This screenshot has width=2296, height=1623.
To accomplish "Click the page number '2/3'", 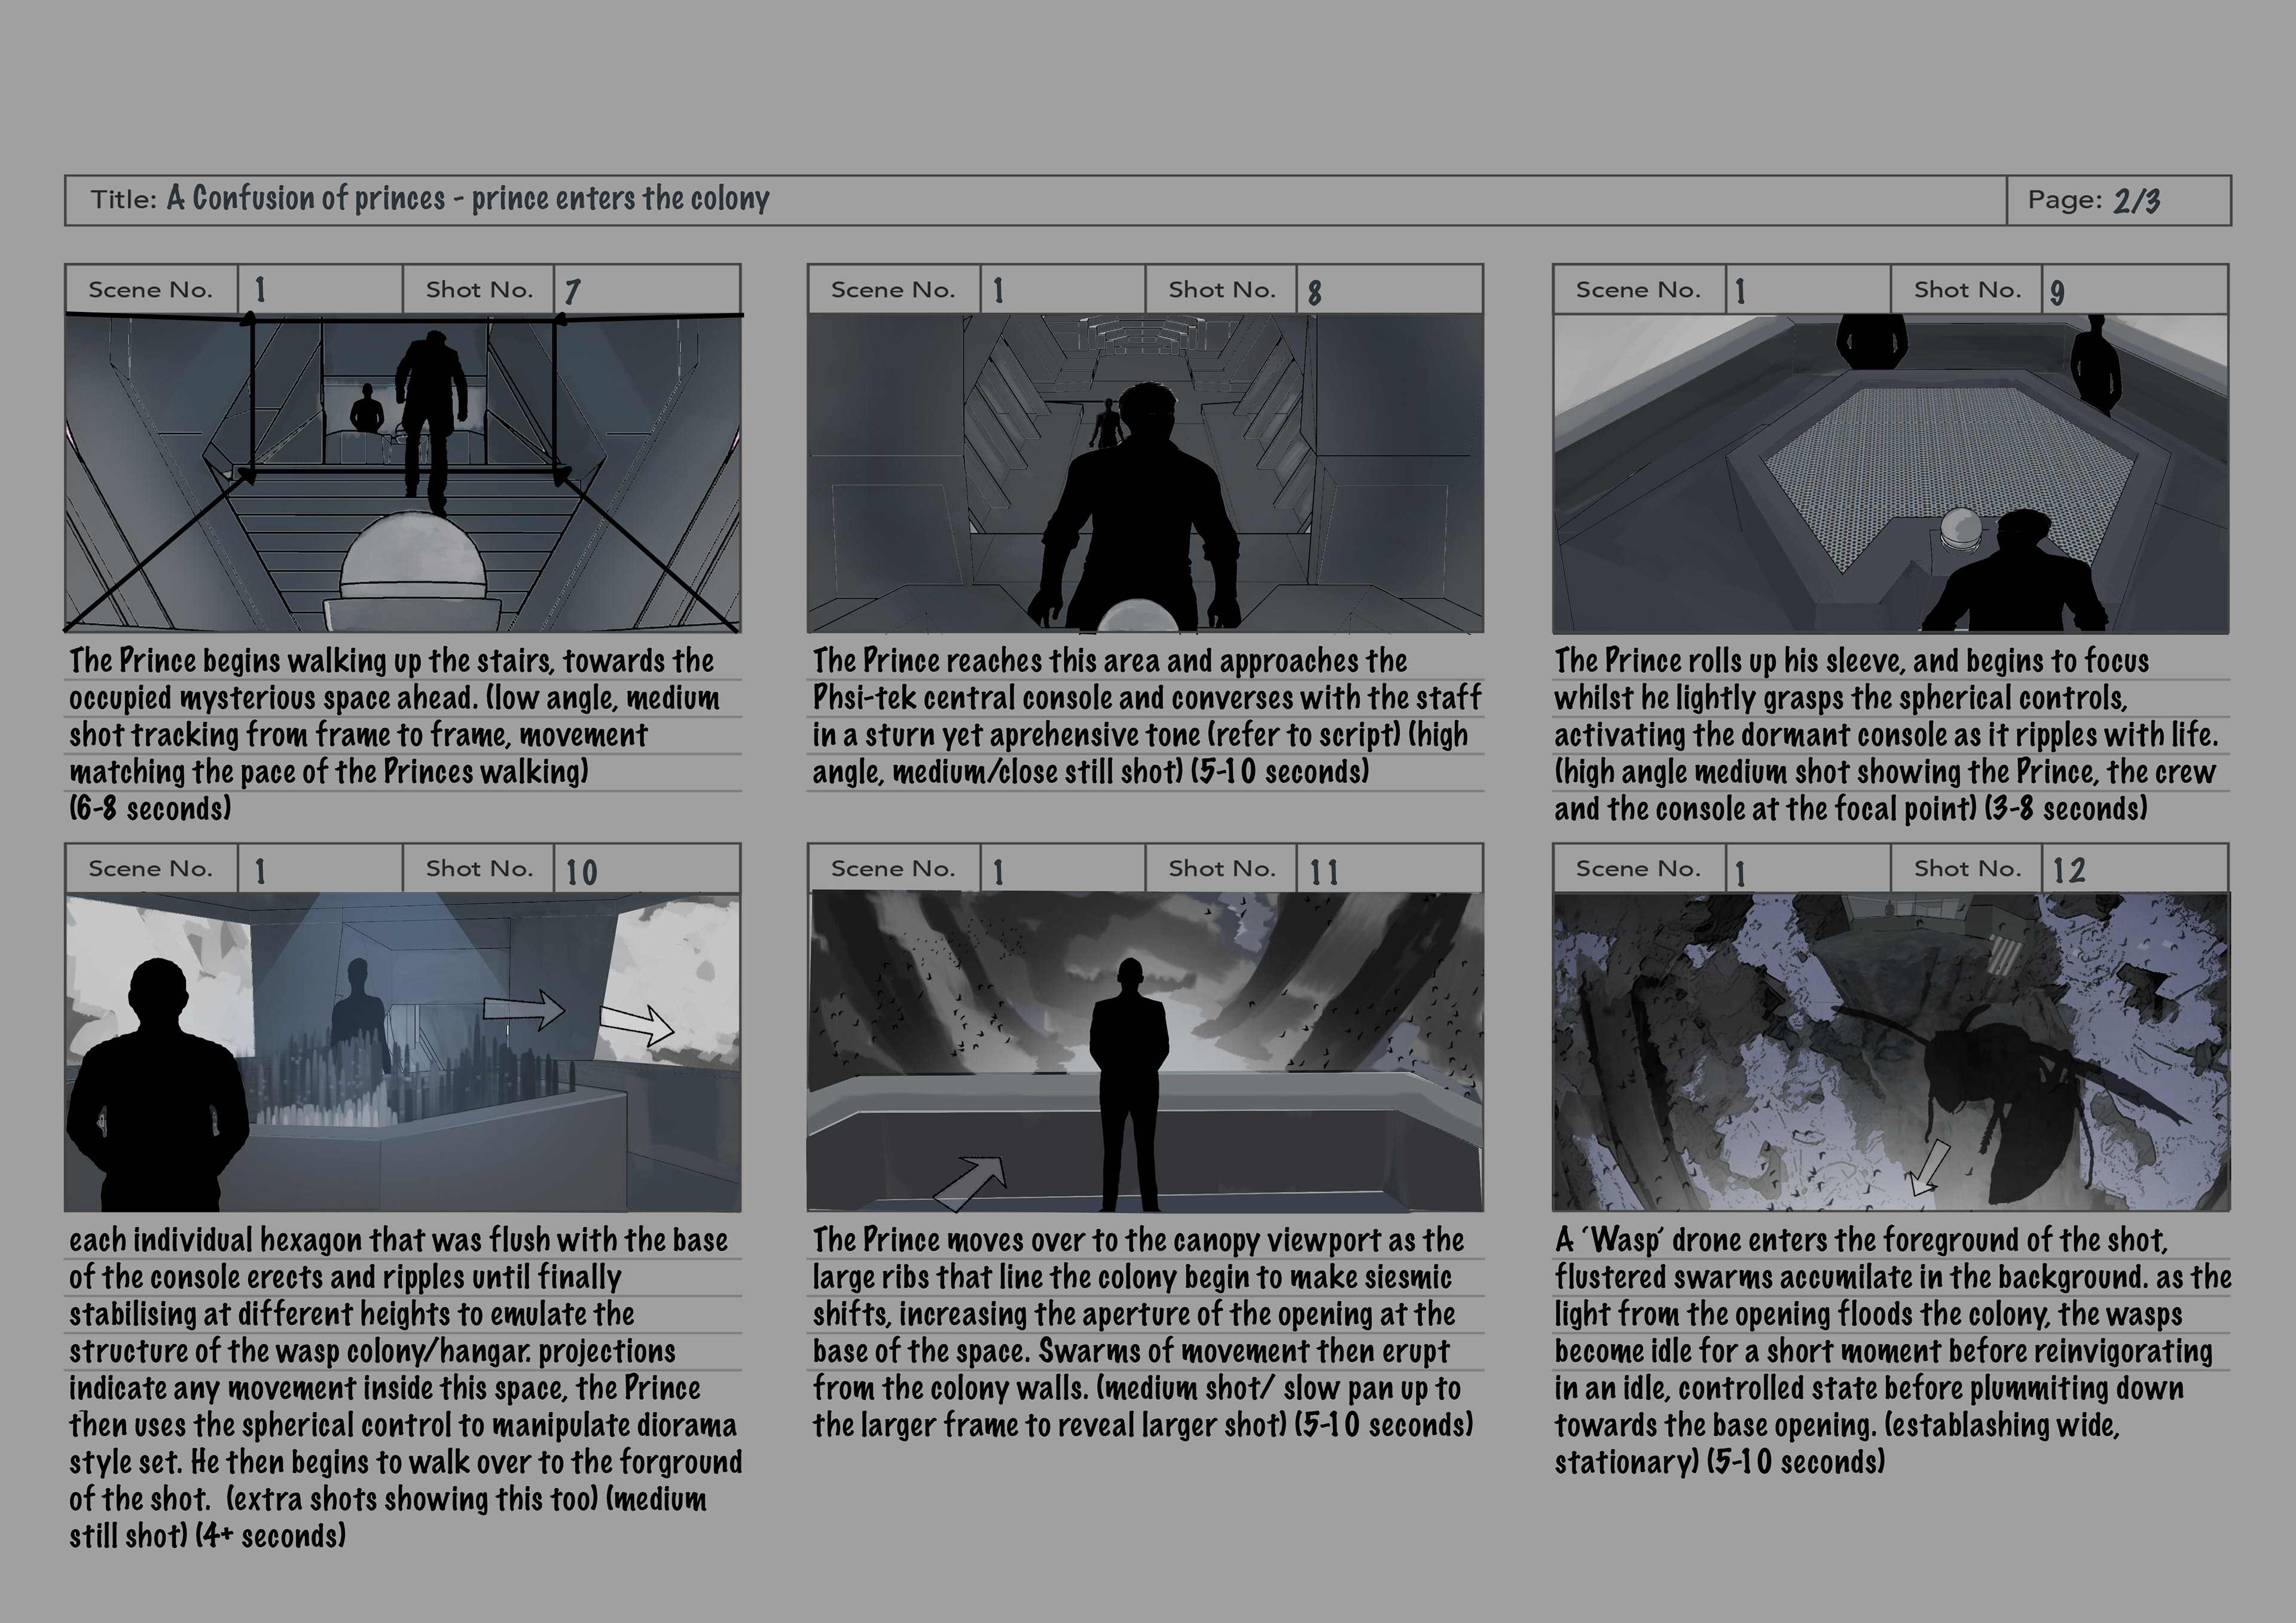I will pyautogui.click(x=2137, y=201).
